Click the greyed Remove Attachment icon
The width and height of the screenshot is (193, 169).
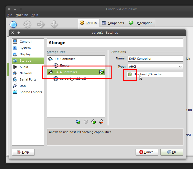[86, 122]
